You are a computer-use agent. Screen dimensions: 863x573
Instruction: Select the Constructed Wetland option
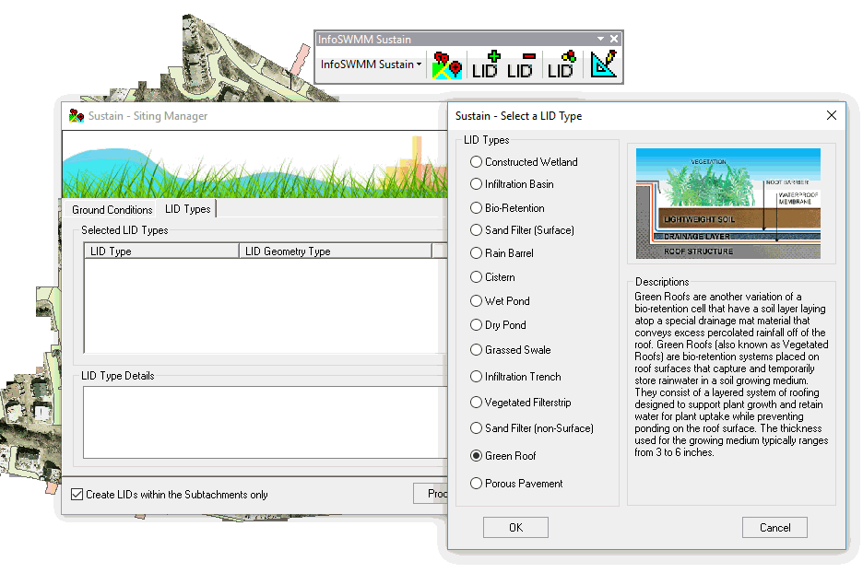point(476,160)
